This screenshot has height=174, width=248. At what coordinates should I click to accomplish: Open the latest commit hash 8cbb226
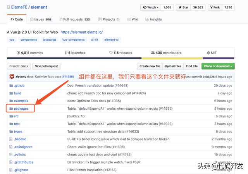click(x=208, y=77)
